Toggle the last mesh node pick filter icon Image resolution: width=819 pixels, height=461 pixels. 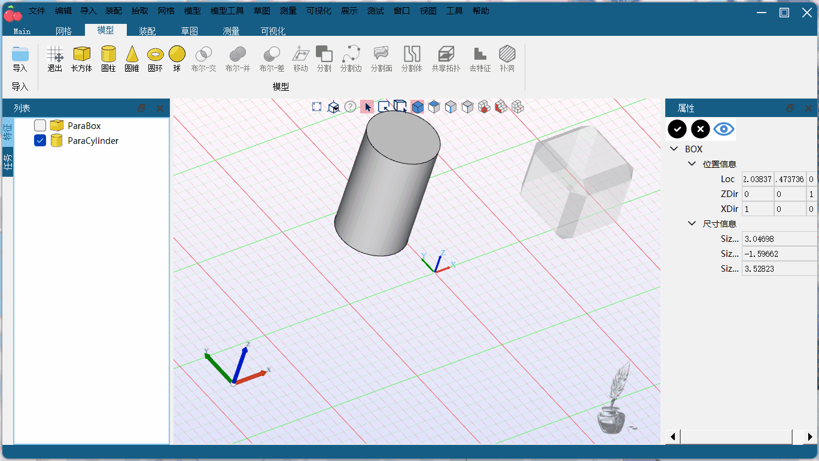point(518,107)
